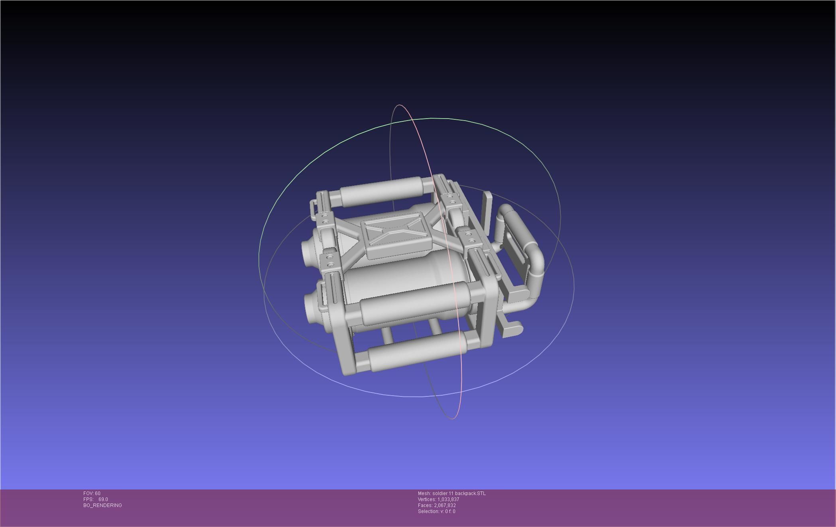Click the backpack 3D model in viewport

[x=422, y=275]
